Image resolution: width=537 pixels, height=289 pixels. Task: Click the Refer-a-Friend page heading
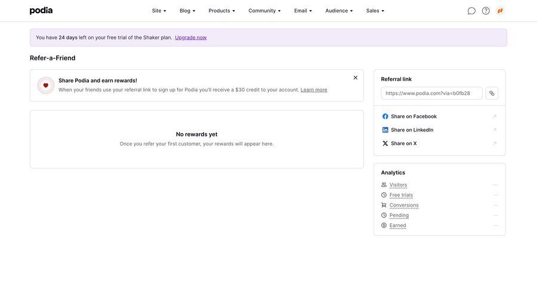coord(53,58)
